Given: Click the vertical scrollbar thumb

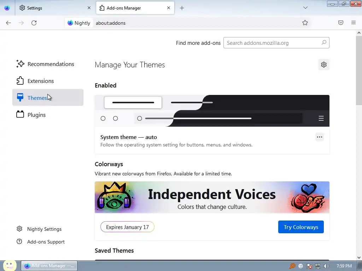Looking at the screenshot, I should (x=359, y=70).
